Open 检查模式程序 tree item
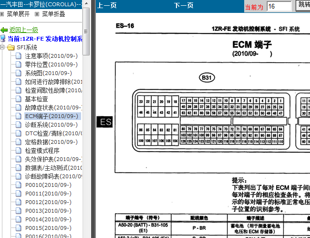310x238 pixels. tap(42, 151)
